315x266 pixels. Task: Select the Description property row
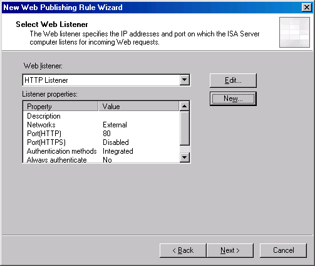click(101, 116)
